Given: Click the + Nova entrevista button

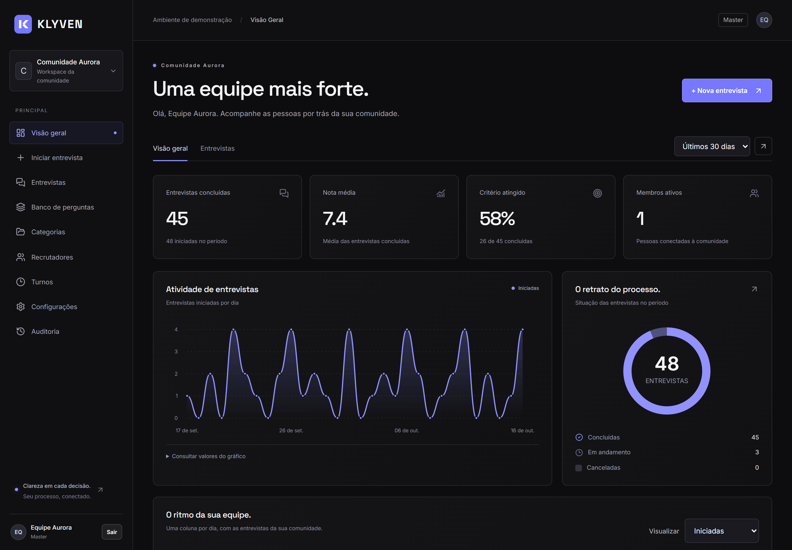Looking at the screenshot, I should pos(727,91).
